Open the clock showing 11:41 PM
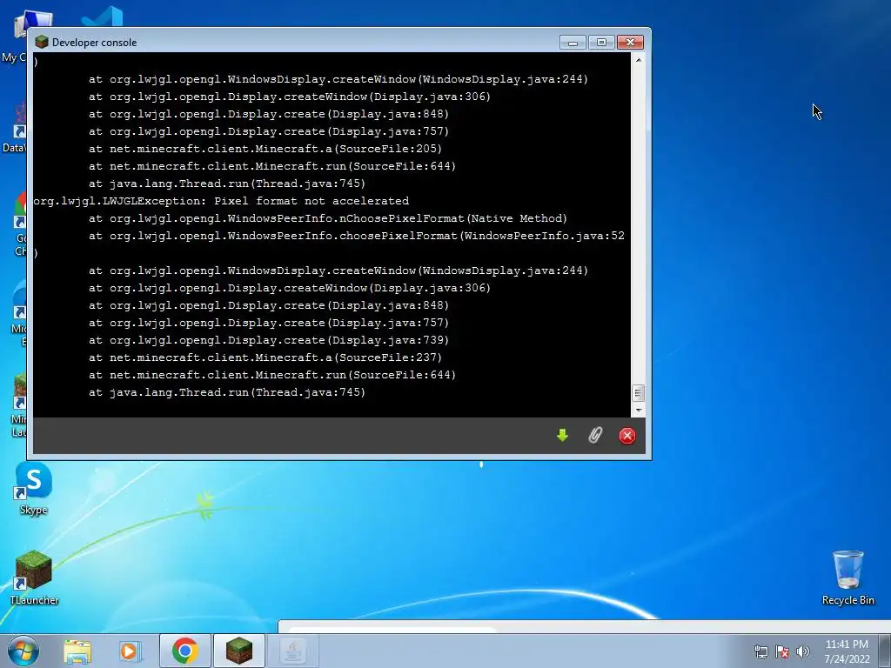891x668 pixels. pos(847,651)
